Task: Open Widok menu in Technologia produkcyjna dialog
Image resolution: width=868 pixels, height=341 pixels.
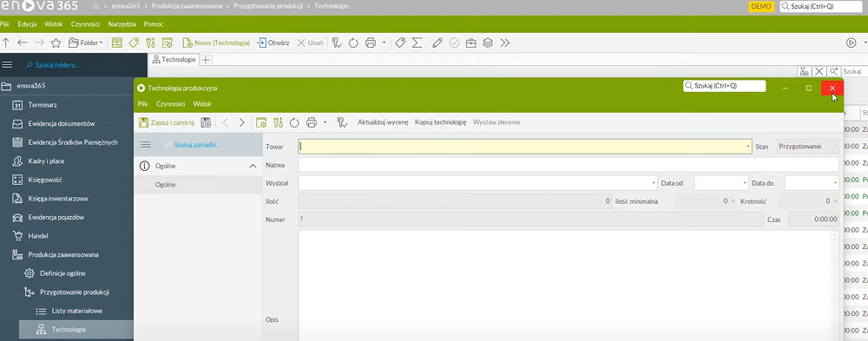Action: click(202, 103)
